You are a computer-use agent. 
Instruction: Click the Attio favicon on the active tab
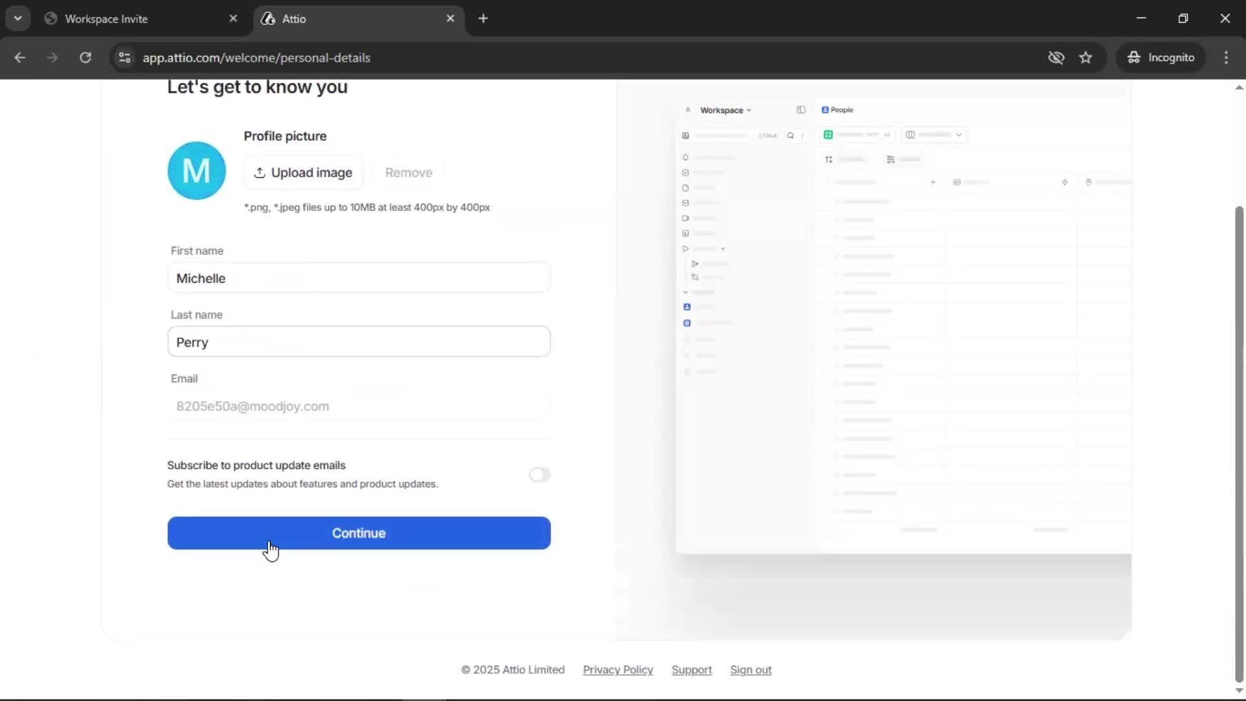click(268, 19)
